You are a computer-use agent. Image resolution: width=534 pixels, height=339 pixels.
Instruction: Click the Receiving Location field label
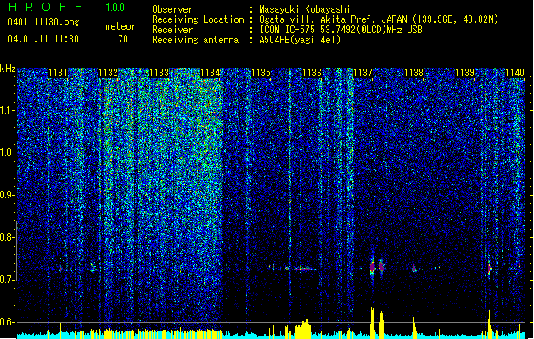click(x=198, y=19)
